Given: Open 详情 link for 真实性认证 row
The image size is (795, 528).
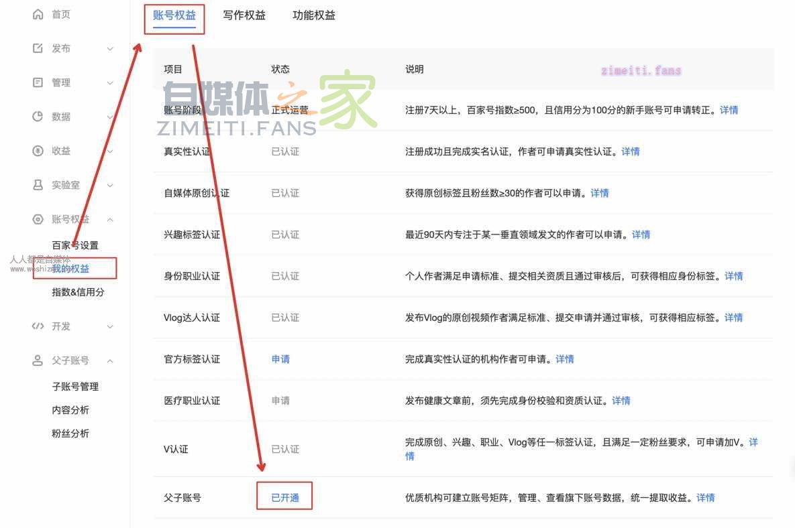Looking at the screenshot, I should 630,151.
